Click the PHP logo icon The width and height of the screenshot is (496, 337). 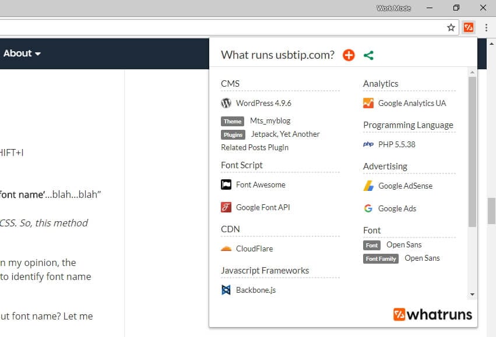pos(368,144)
